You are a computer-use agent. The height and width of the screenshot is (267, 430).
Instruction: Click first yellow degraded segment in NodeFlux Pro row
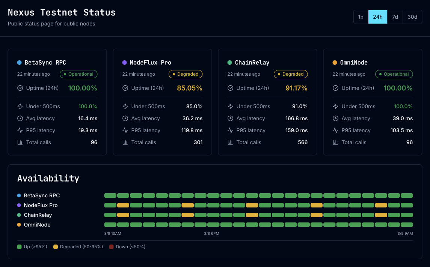coord(123,205)
